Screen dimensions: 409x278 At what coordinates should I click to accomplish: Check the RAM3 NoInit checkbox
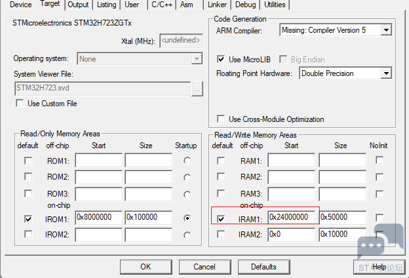(380, 194)
